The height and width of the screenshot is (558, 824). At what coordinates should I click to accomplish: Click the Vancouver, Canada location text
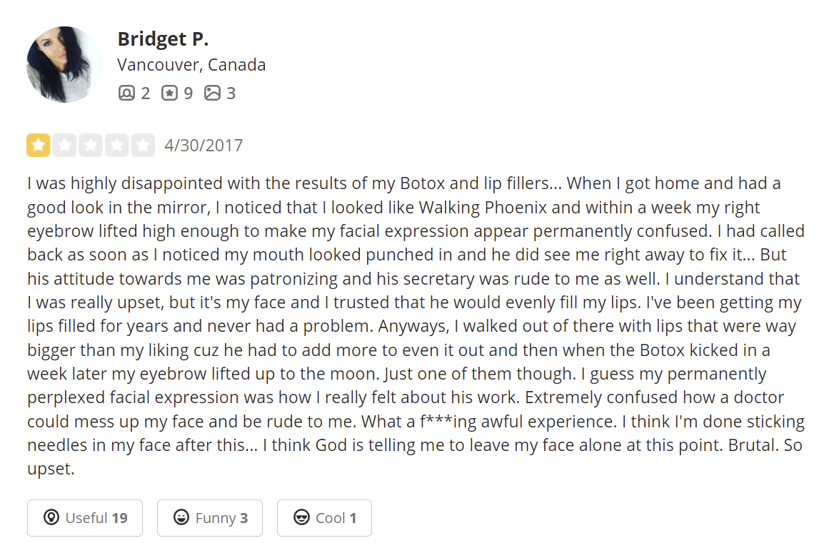pos(191,65)
